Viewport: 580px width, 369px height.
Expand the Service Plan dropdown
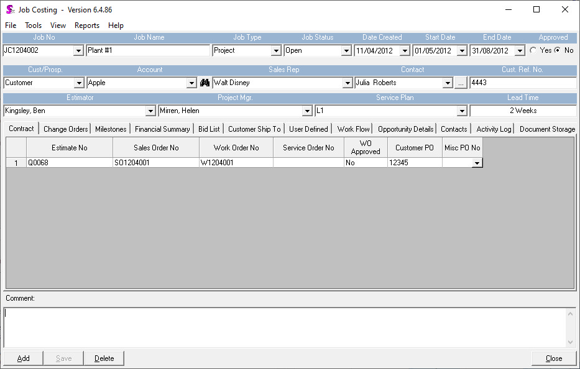[x=462, y=111]
